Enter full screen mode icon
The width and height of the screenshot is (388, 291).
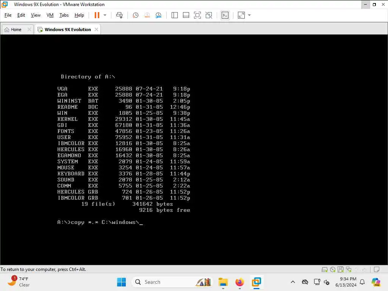(197, 15)
